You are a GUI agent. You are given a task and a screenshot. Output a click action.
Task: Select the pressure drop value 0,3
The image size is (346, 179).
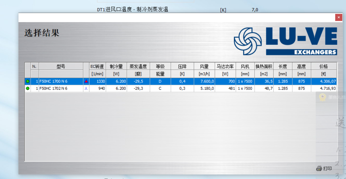click(183, 88)
